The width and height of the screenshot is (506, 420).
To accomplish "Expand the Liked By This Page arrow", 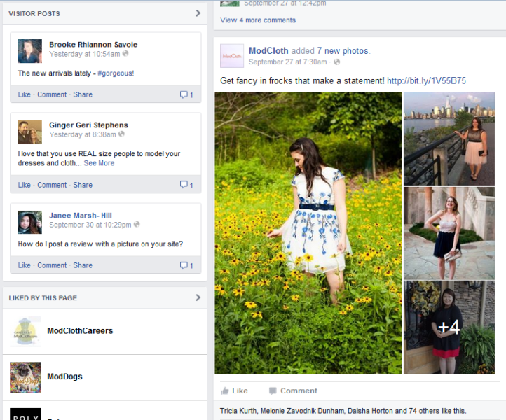I will (x=198, y=297).
